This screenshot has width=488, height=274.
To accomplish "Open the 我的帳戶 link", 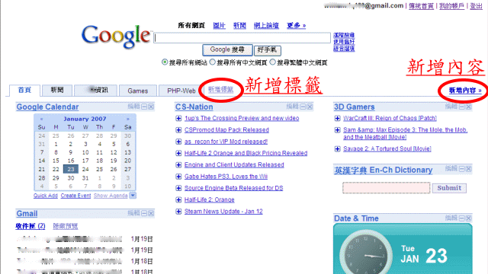I will point(451,6).
